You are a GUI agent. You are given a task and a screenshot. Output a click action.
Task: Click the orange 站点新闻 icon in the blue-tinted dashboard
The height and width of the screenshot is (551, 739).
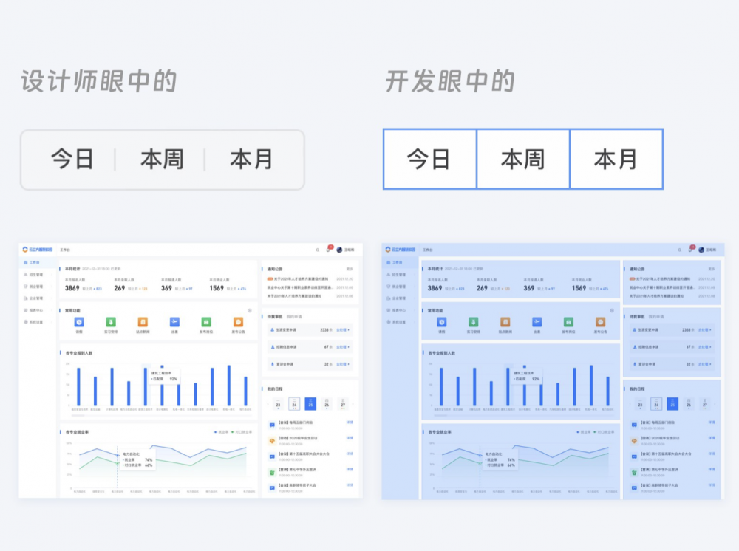click(x=505, y=322)
